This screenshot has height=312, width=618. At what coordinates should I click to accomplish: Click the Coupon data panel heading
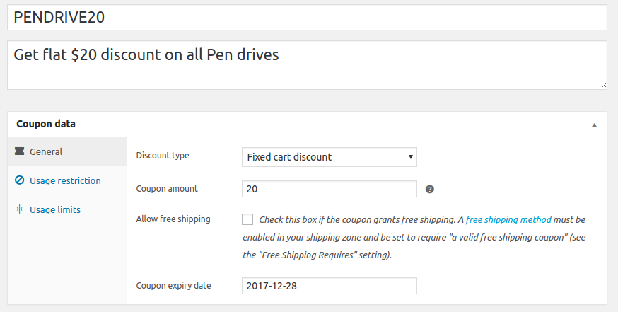tap(46, 124)
